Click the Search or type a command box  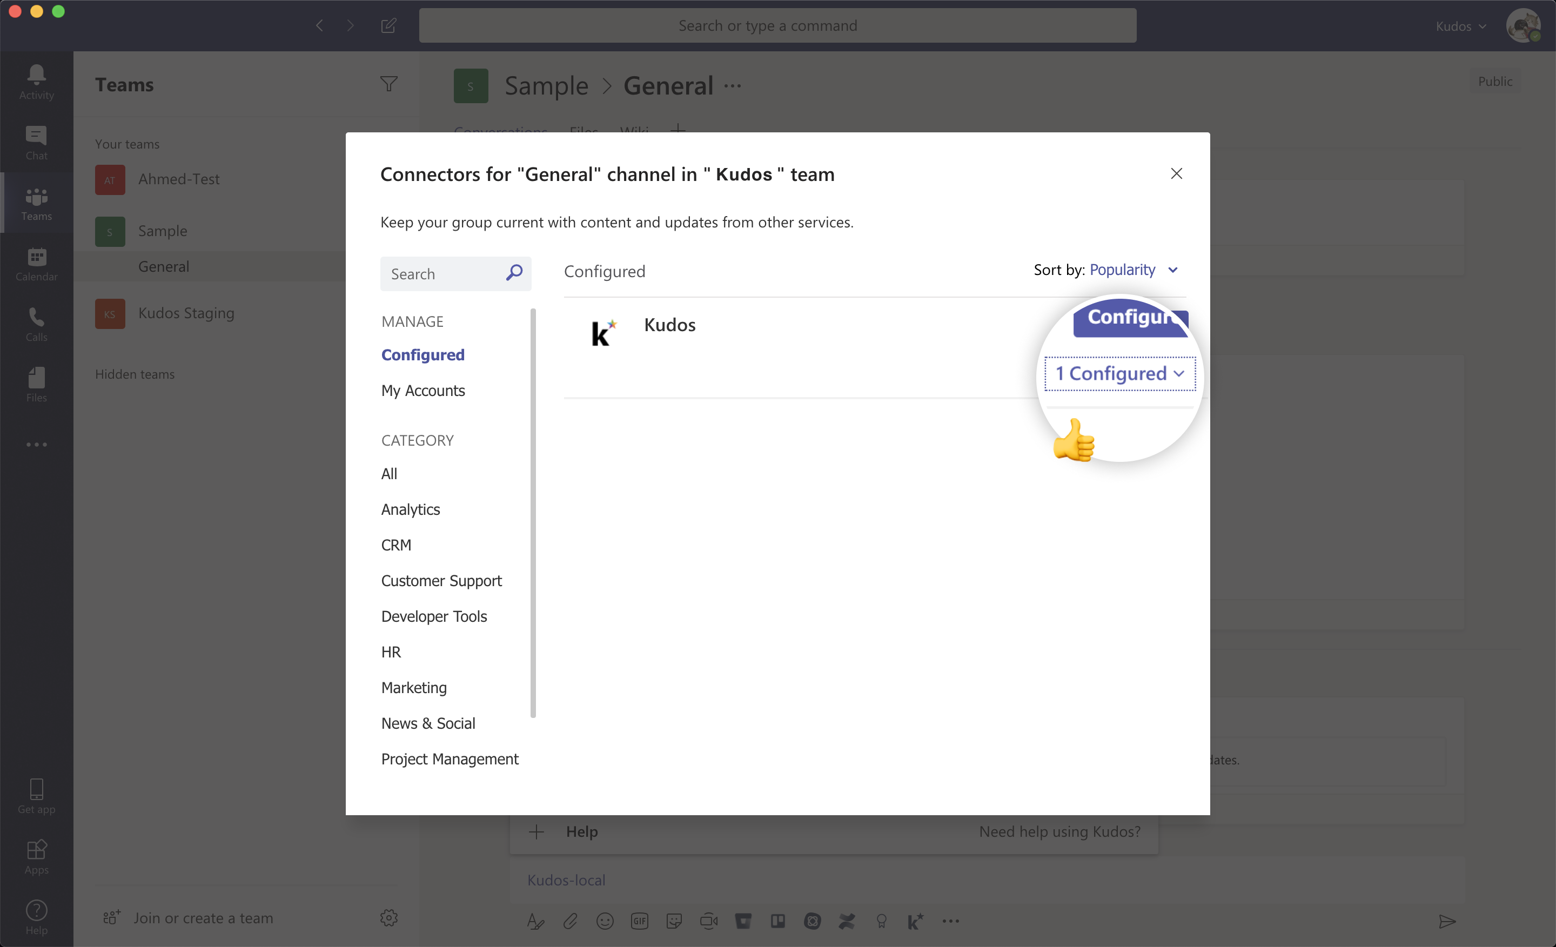click(777, 25)
